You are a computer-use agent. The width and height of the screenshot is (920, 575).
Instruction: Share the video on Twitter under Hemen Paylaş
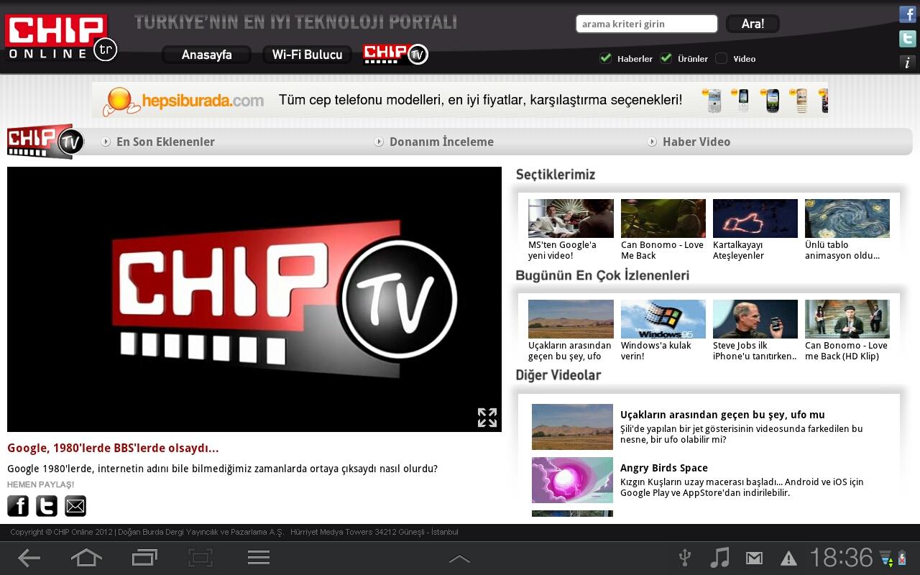coord(47,506)
